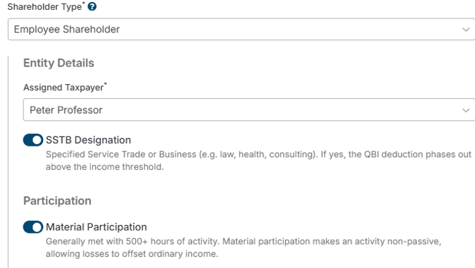Click the Assigned Taxpayer field label
The width and height of the screenshot is (475, 268).
pyautogui.click(x=63, y=87)
